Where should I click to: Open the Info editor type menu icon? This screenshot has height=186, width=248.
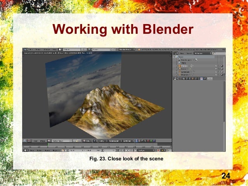26,49
